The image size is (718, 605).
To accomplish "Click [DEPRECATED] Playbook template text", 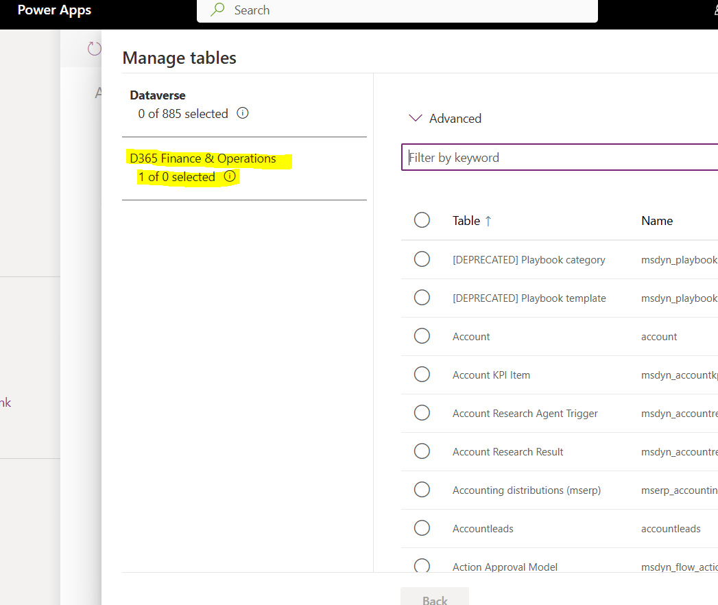I will tap(529, 298).
